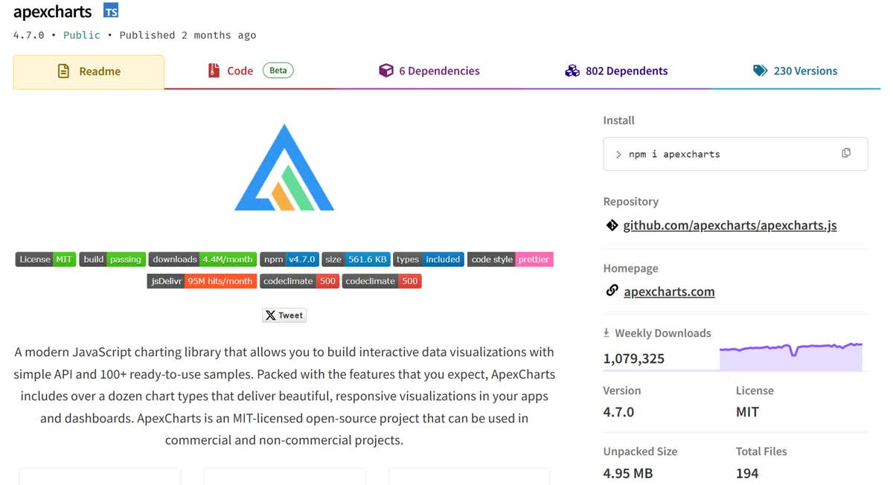This screenshot has height=485, width=893.
Task: Click the apexcharts package title
Action: click(53, 12)
